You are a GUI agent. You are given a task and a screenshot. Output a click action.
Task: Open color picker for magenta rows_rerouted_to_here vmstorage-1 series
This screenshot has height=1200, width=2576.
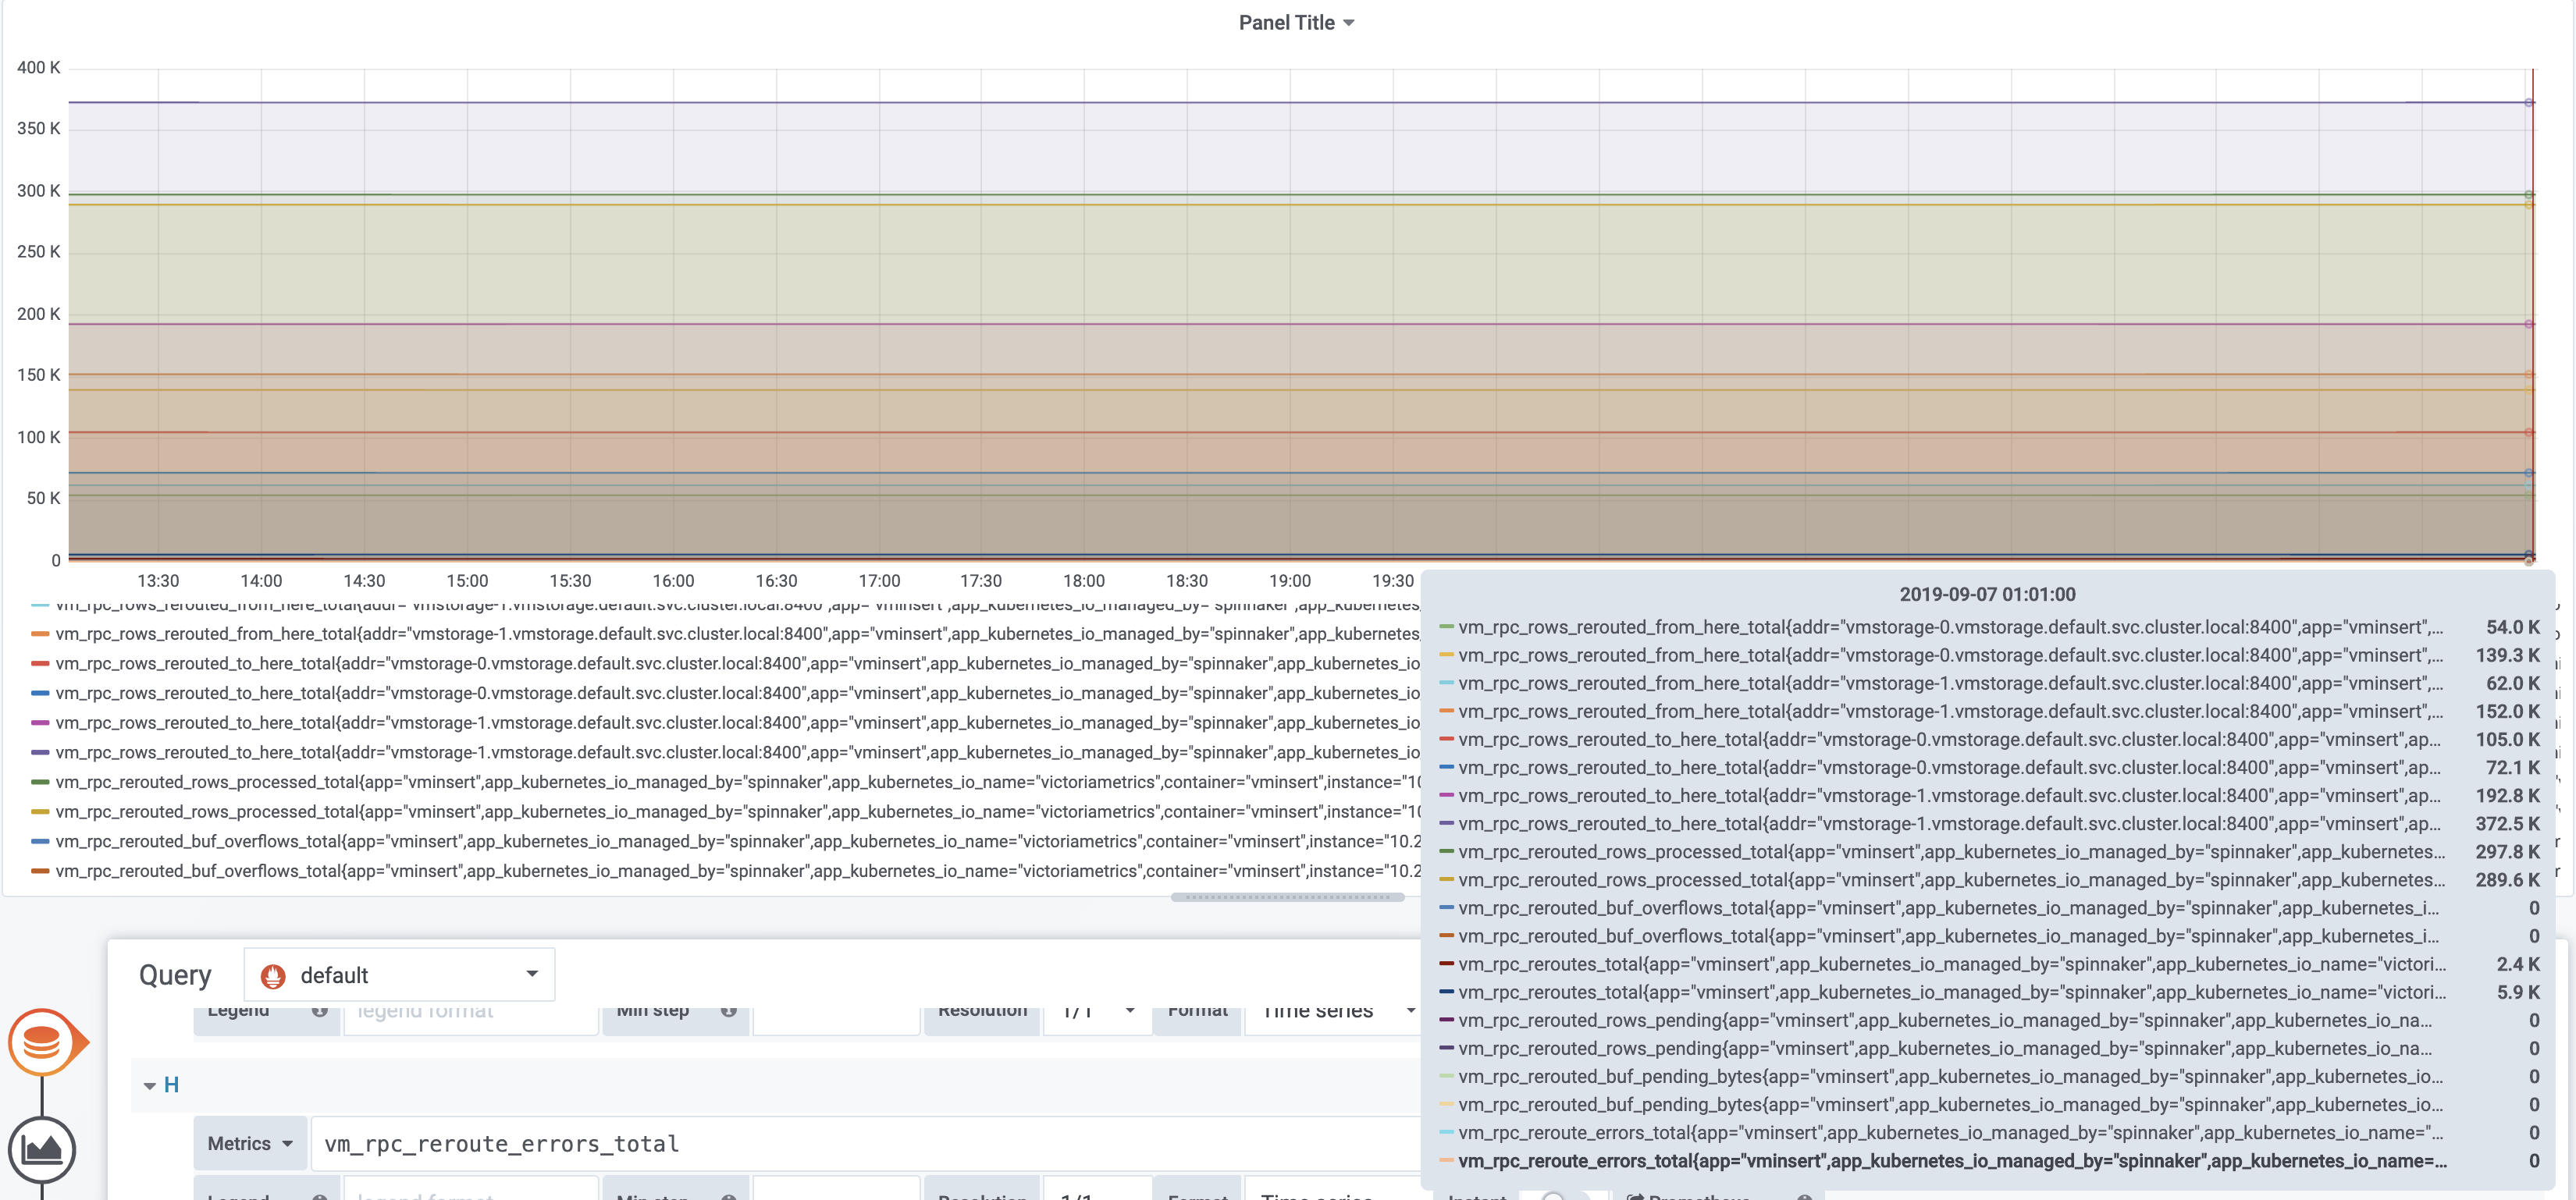(40, 722)
